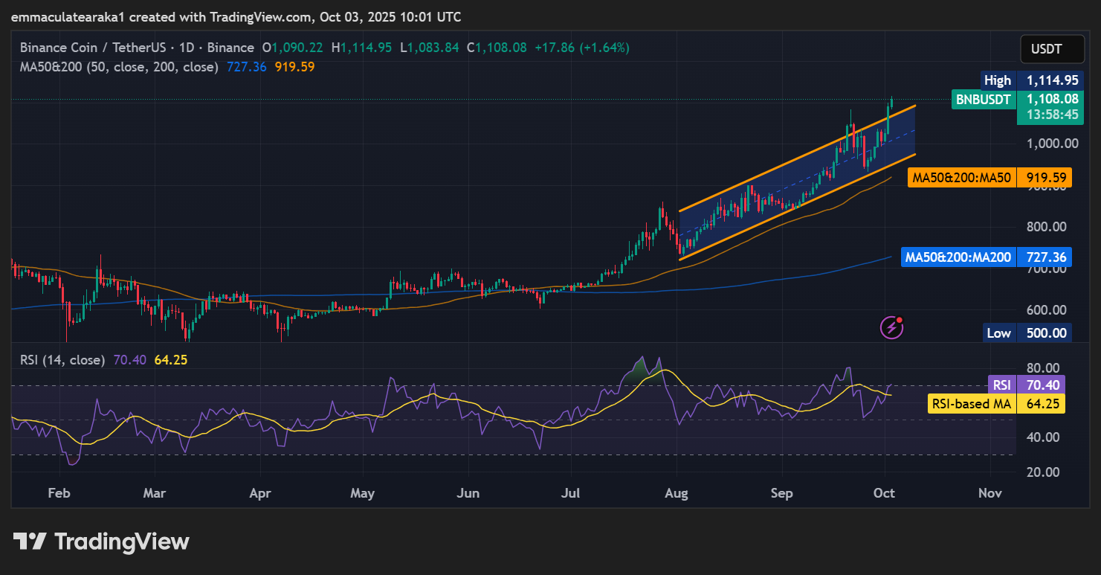The image size is (1101, 575).
Task: Click the TradingView logo at bottom left
Action: tap(101, 542)
